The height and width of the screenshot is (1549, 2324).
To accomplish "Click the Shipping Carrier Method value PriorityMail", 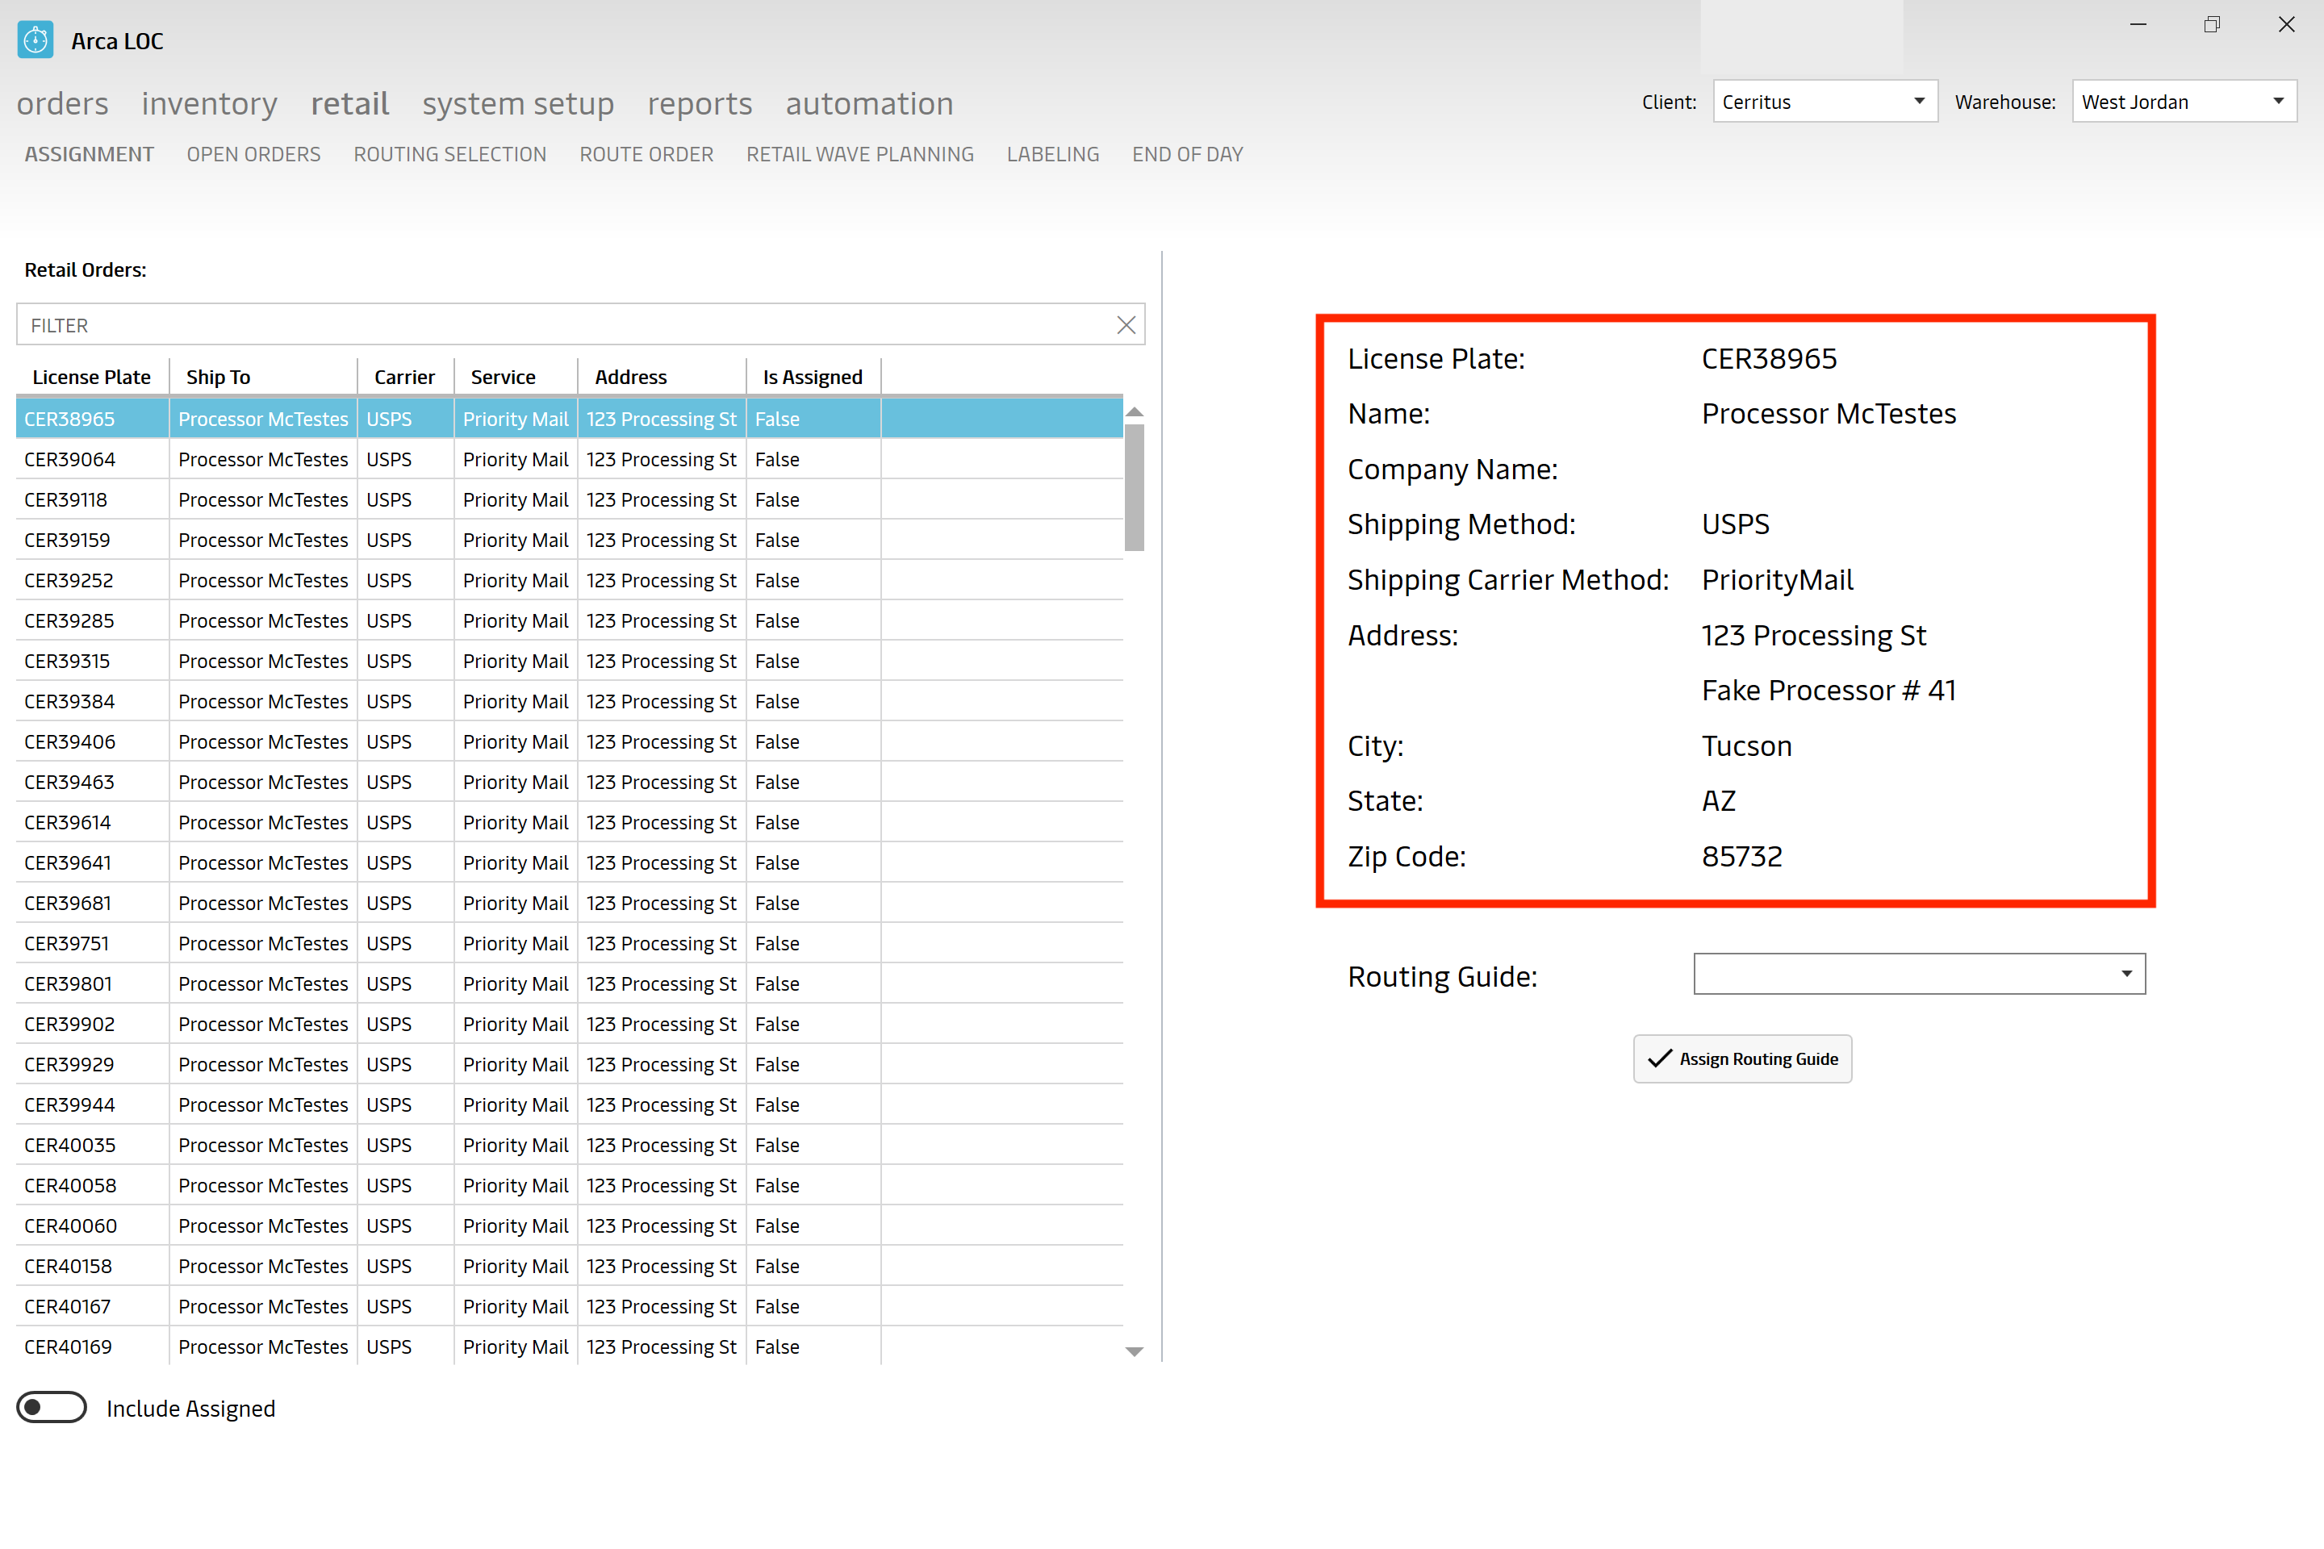I will (1778, 580).
